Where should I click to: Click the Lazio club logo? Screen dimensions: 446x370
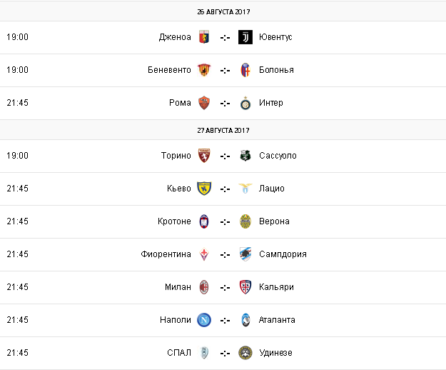click(245, 189)
